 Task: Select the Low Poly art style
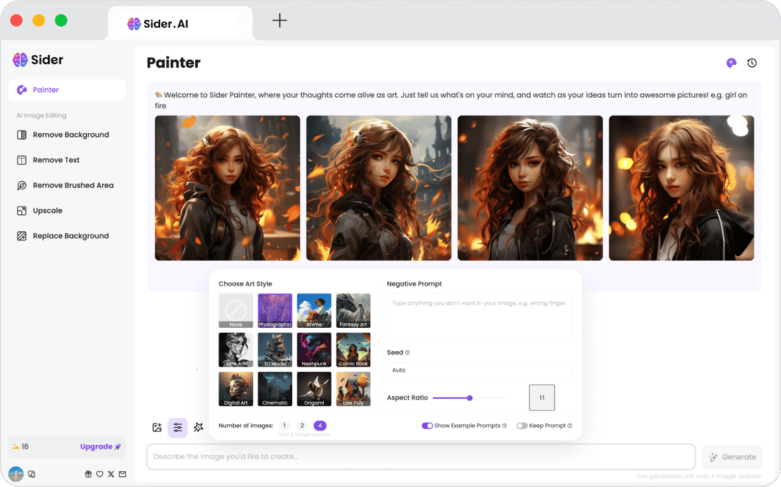click(x=353, y=389)
